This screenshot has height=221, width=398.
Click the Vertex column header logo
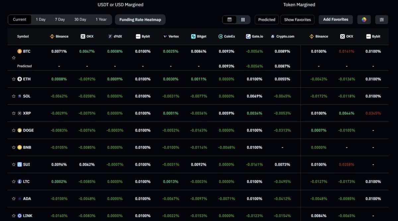[165, 36]
